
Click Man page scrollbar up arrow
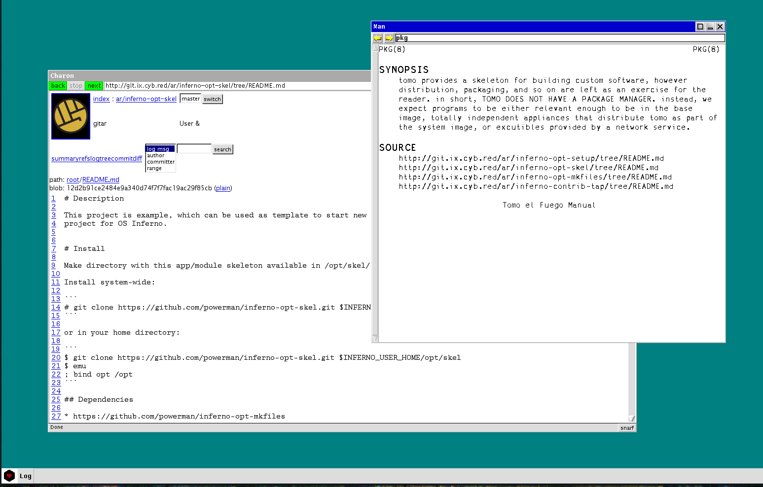[x=375, y=48]
